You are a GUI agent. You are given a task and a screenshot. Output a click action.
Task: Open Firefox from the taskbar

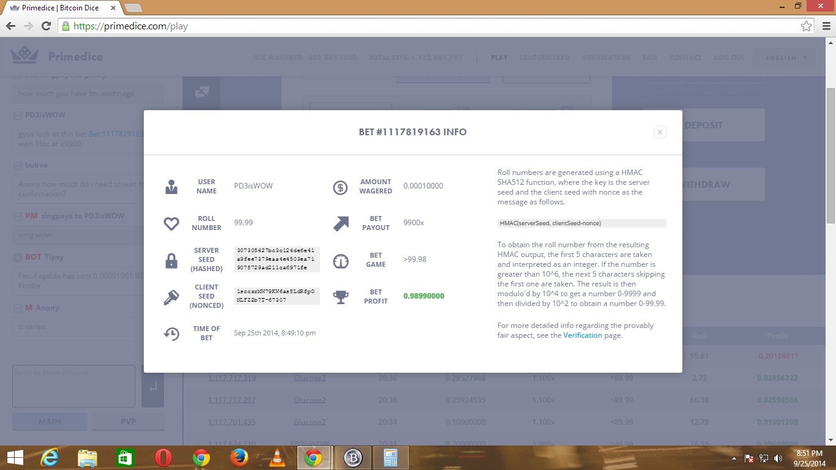(239, 458)
